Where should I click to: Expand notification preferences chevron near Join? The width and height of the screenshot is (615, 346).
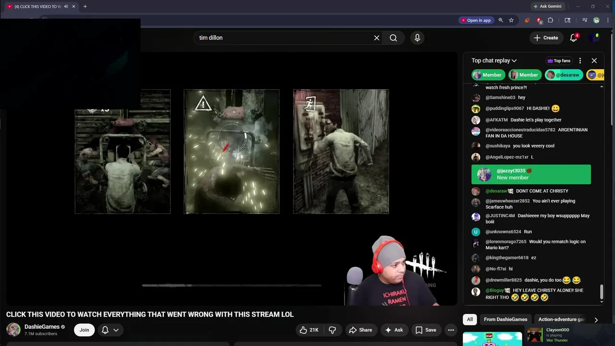click(116, 330)
